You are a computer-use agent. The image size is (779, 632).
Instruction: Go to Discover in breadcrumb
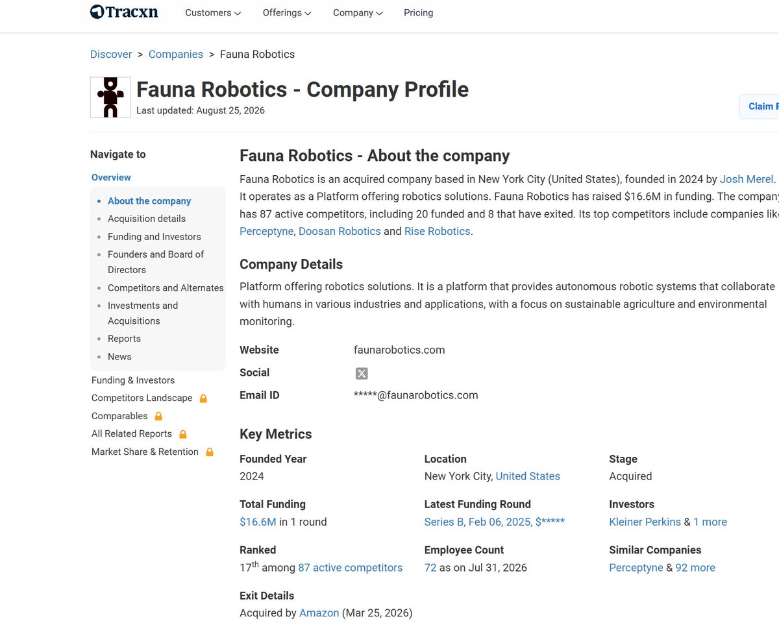(x=111, y=55)
